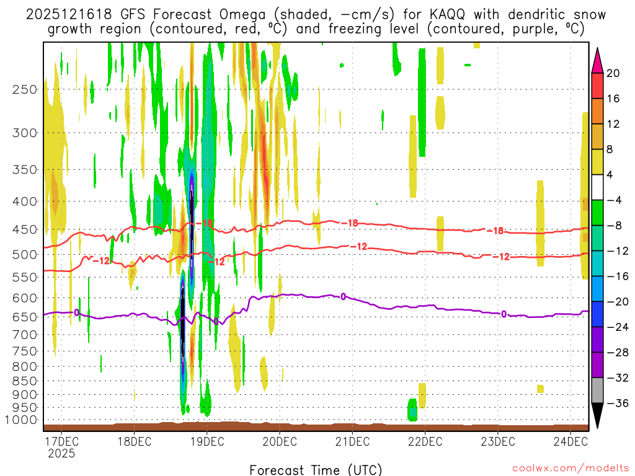Click the 22DEC time axis label
Image resolution: width=635 pixels, height=476 pixels.
425,441
